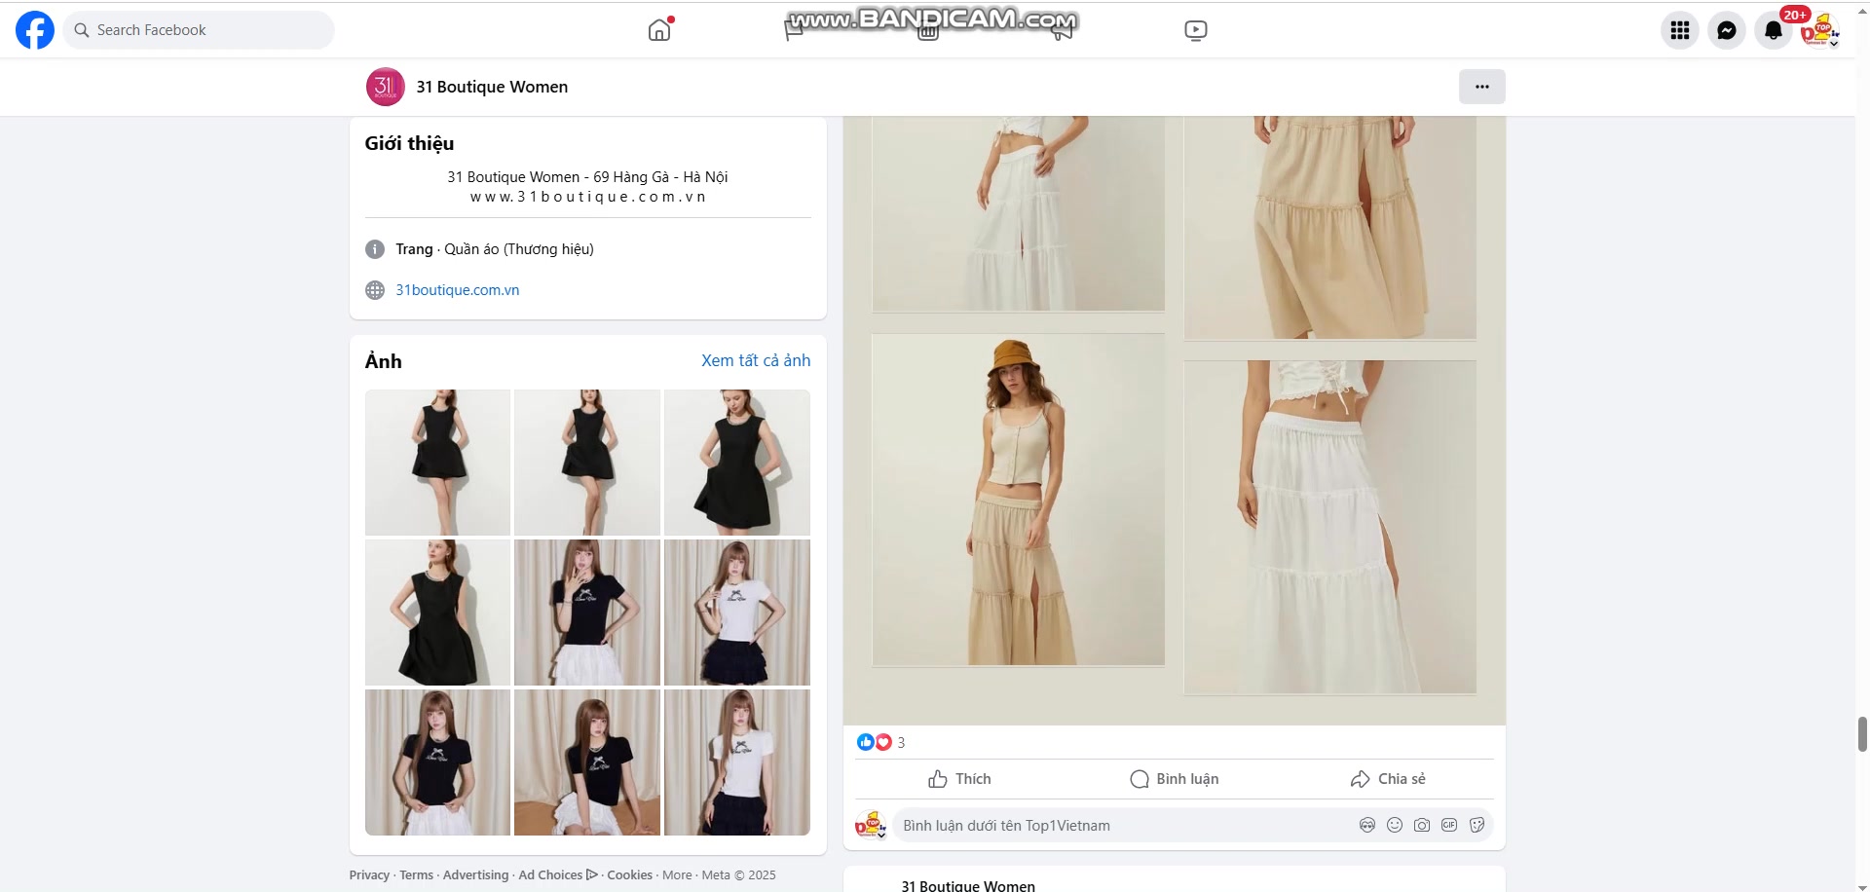
Task: Expand the commenting identity switcher chevron
Action: [882, 835]
